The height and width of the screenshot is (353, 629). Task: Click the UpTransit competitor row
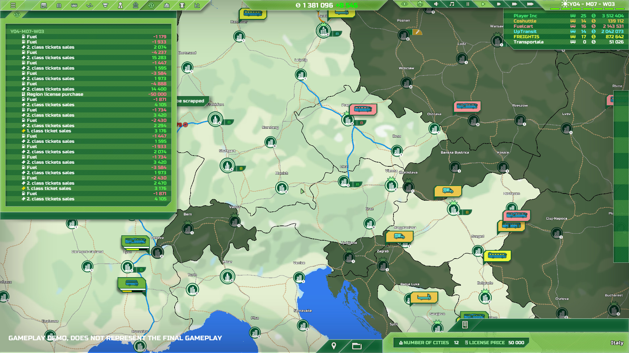525,31
